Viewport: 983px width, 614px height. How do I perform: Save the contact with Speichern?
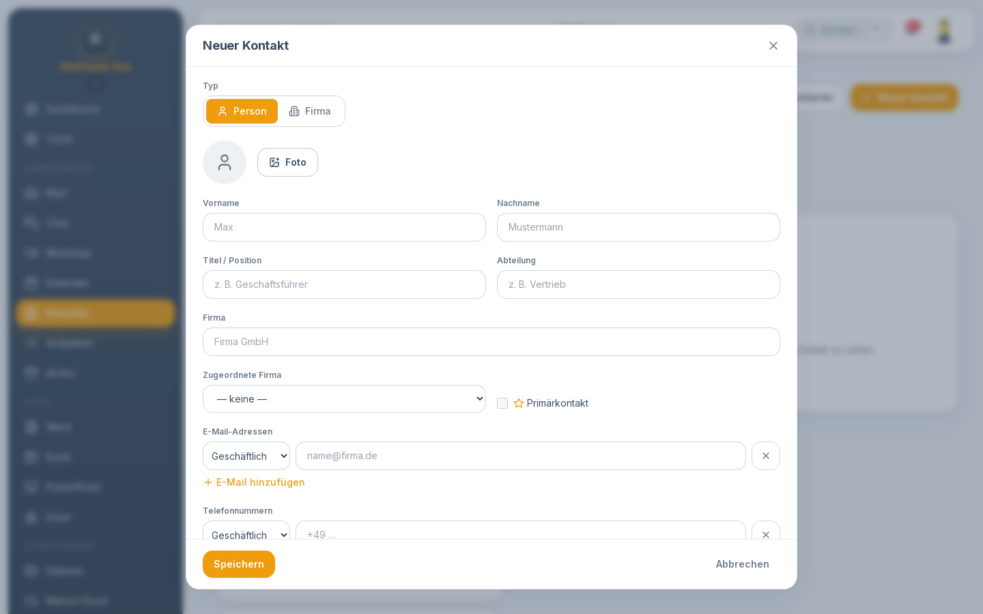(239, 564)
